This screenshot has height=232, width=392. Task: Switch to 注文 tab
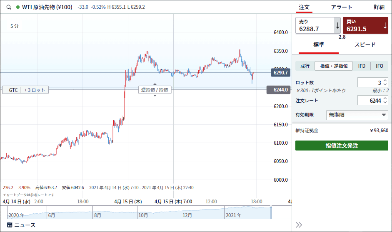(x=304, y=7)
